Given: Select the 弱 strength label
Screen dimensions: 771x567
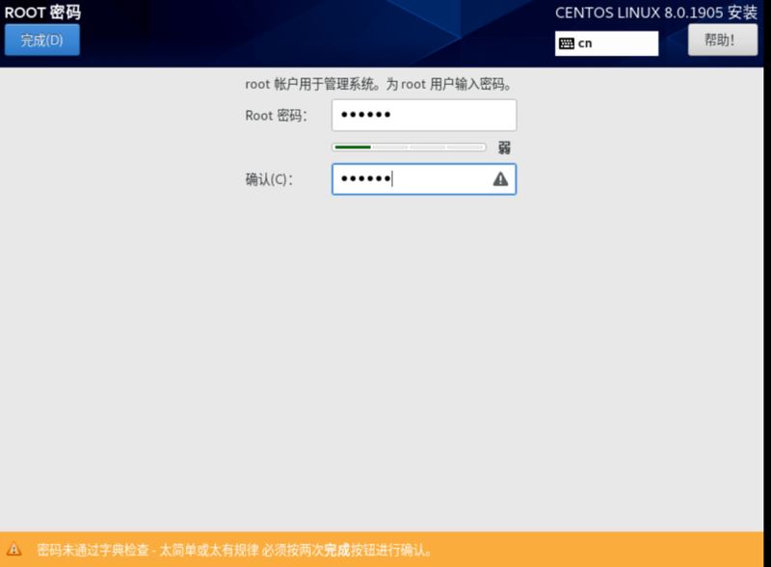Looking at the screenshot, I should [x=506, y=148].
